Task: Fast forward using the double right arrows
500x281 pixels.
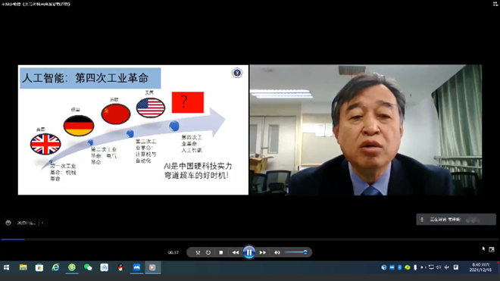Action: (262, 252)
